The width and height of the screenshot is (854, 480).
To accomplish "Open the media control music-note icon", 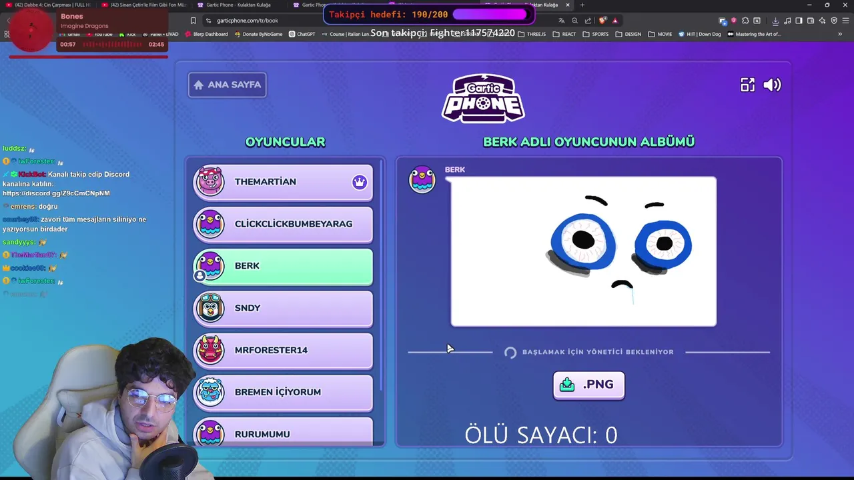I will (x=787, y=21).
